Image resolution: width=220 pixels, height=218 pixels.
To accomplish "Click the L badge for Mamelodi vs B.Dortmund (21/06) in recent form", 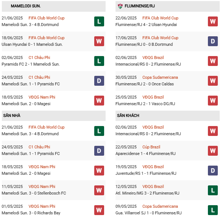I will tap(99, 21).
